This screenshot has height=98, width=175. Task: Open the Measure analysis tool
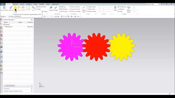121,9
